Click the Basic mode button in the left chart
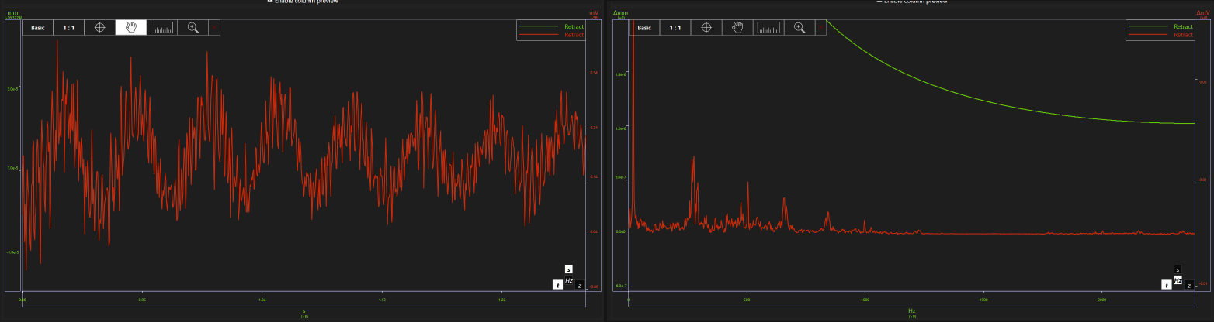 38,28
